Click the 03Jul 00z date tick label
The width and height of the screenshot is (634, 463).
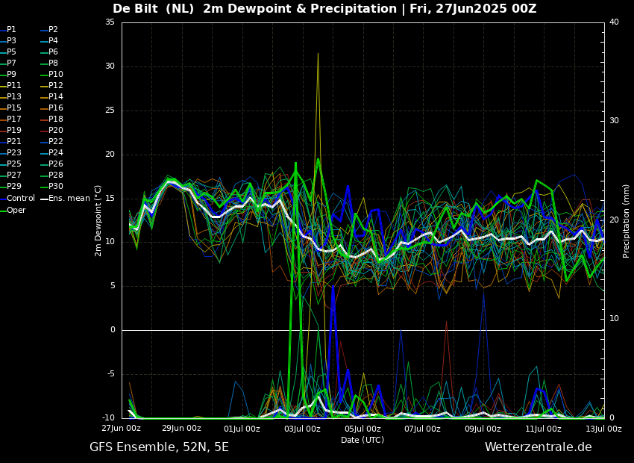302,429
